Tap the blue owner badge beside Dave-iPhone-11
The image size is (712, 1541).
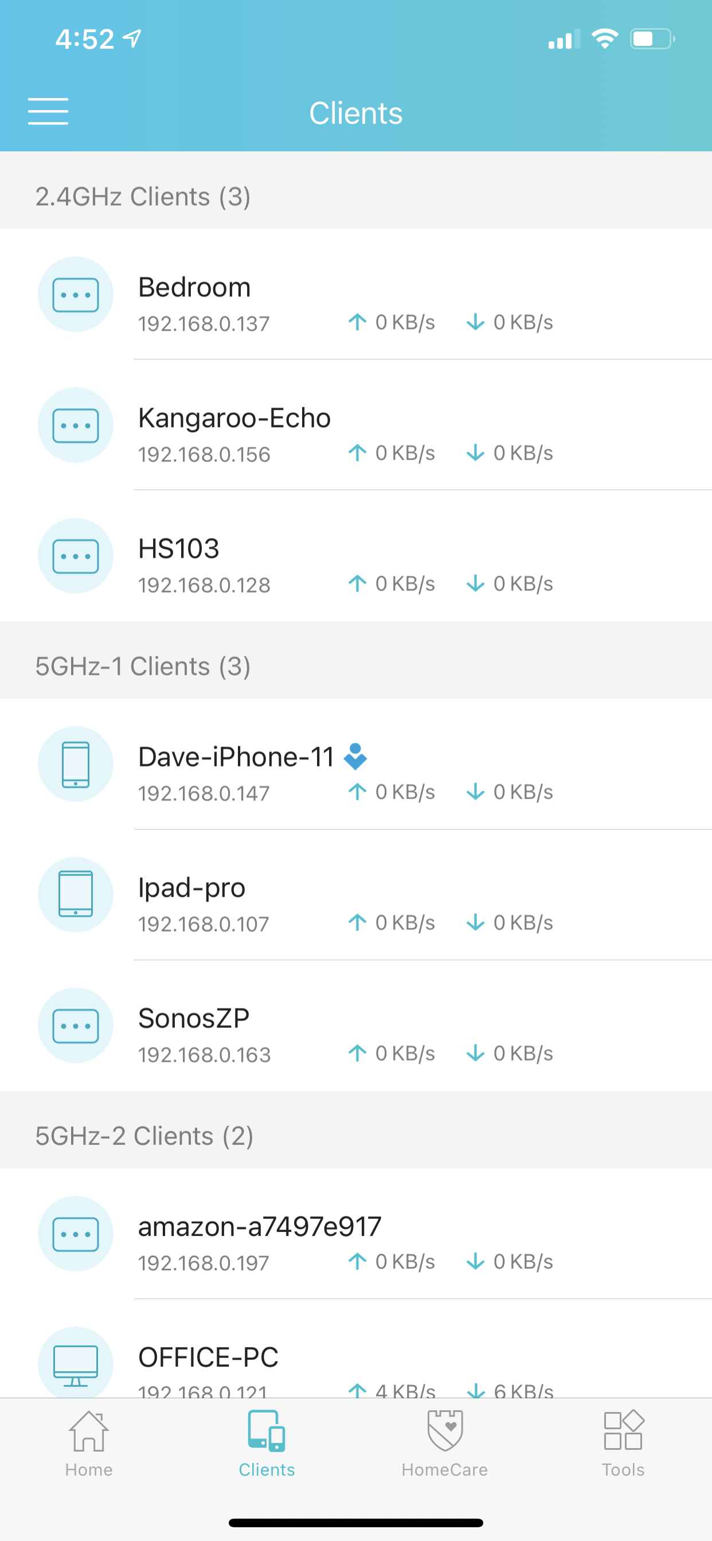[x=355, y=757]
